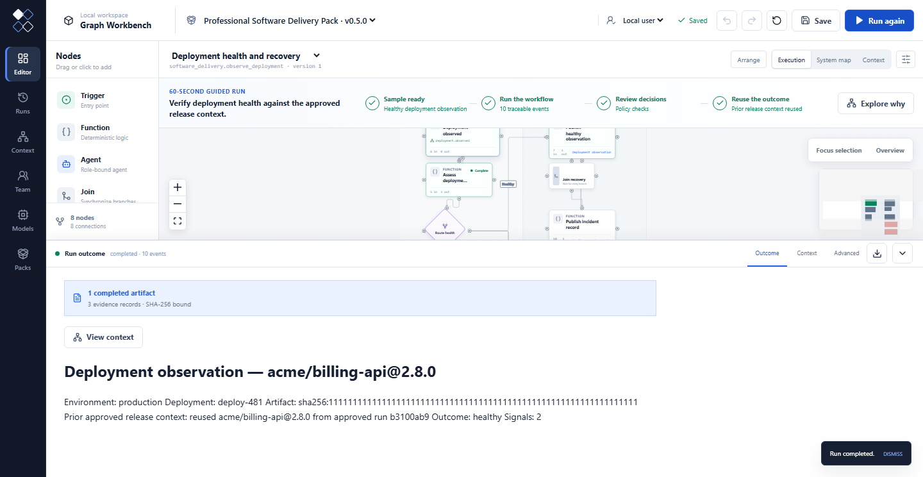This screenshot has width=923, height=477.
Task: Select Overview minimap mode
Action: (x=890, y=151)
